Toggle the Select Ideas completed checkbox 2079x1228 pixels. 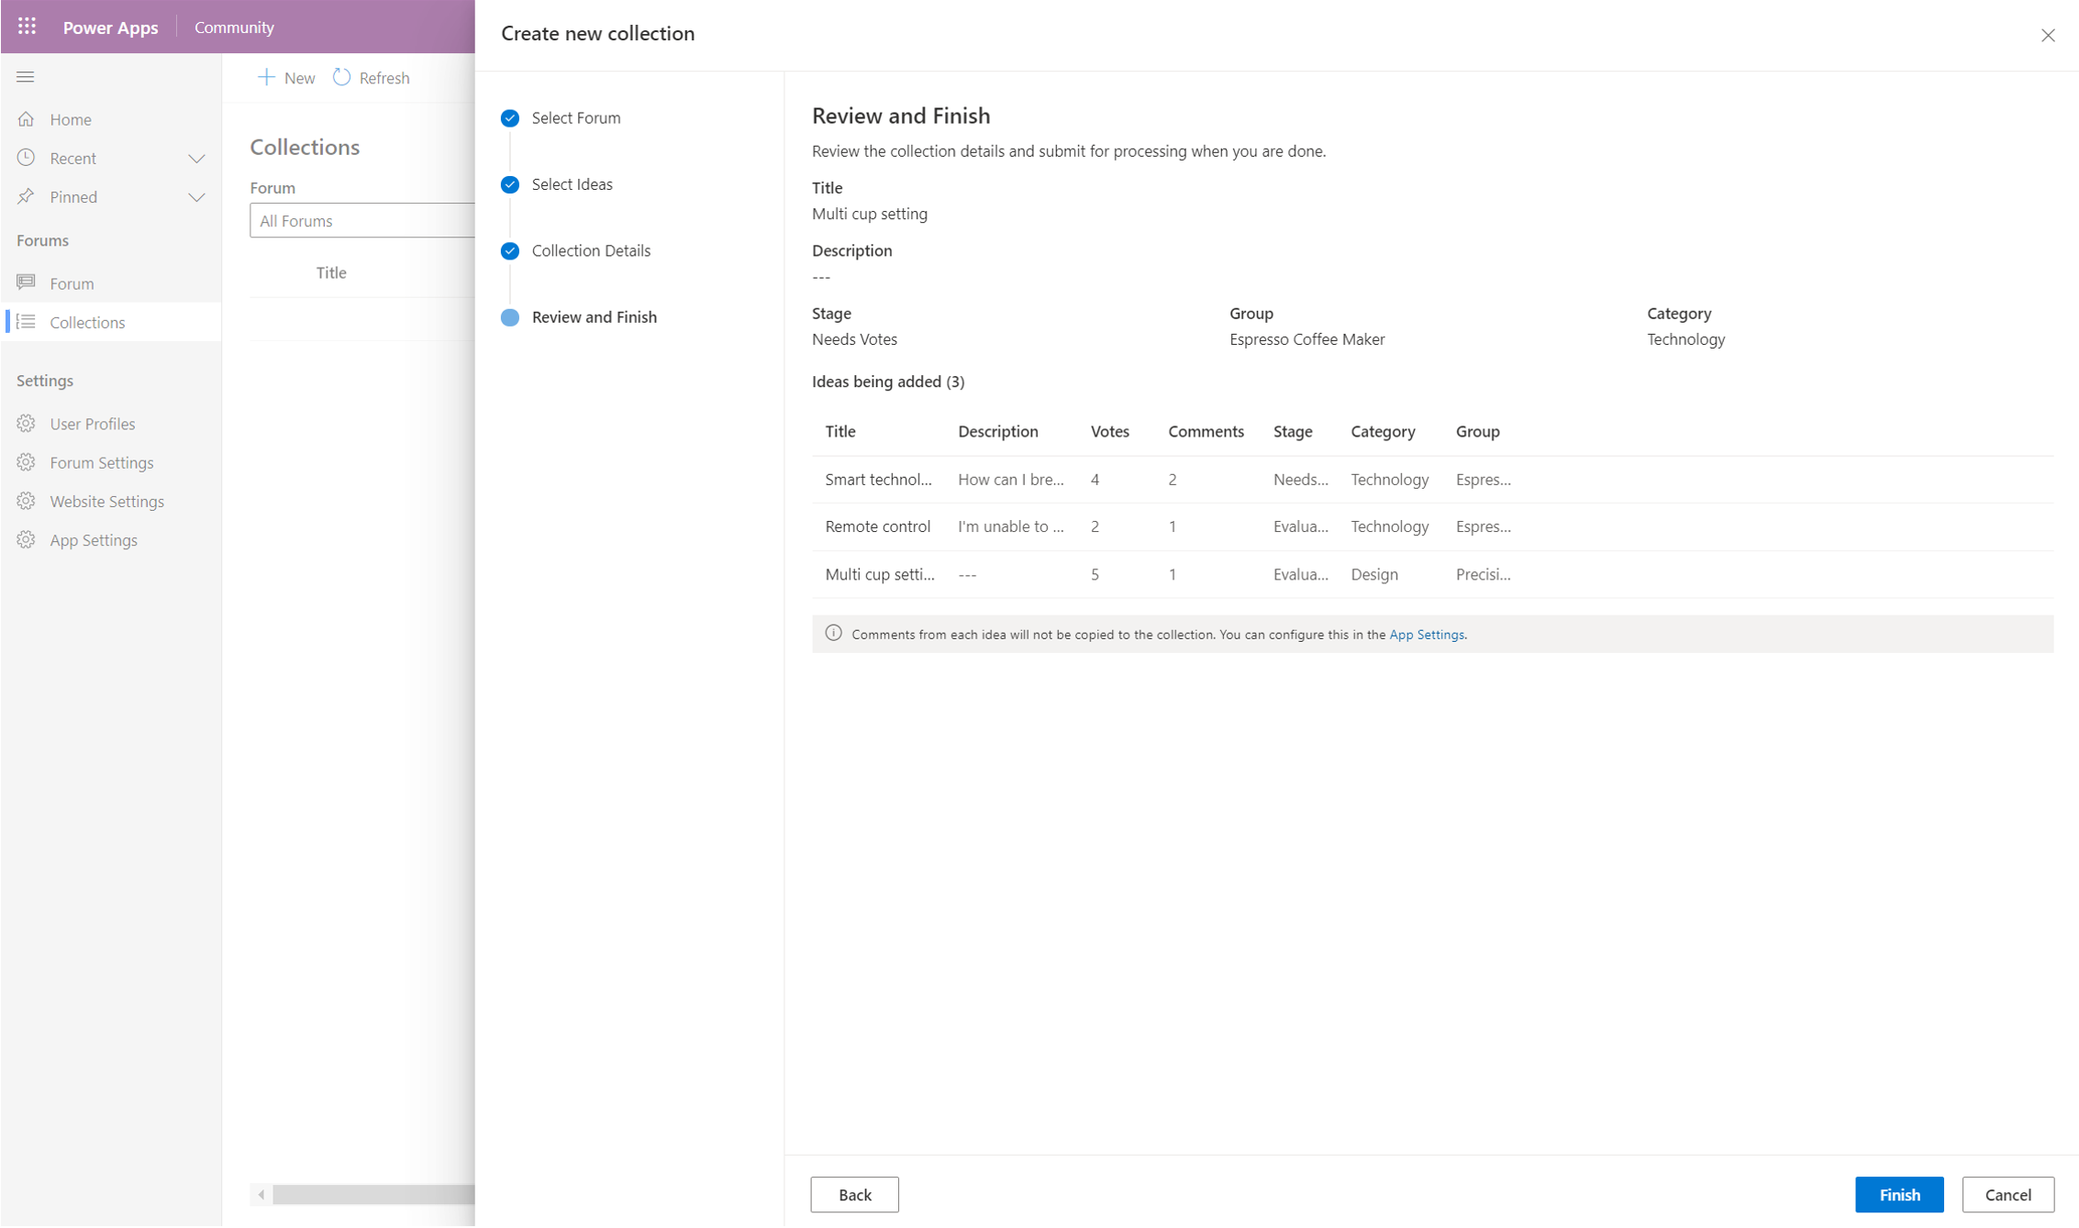pos(509,184)
